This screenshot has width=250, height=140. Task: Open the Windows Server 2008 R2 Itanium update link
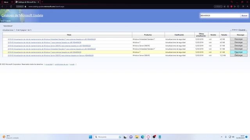pyautogui.click(x=50, y=56)
